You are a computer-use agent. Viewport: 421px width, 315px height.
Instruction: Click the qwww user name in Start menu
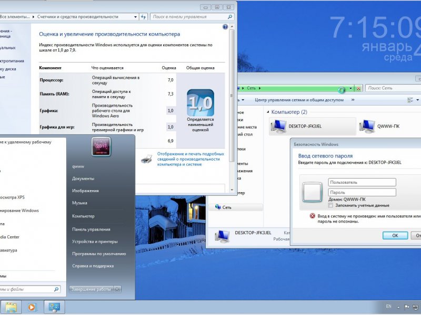(78, 166)
